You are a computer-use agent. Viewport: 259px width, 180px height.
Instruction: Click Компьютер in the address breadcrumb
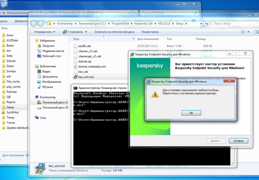pos(65,24)
